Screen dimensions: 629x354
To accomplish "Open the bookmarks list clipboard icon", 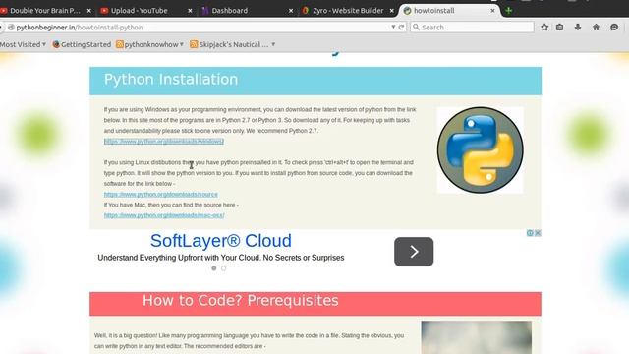I will [559, 28].
